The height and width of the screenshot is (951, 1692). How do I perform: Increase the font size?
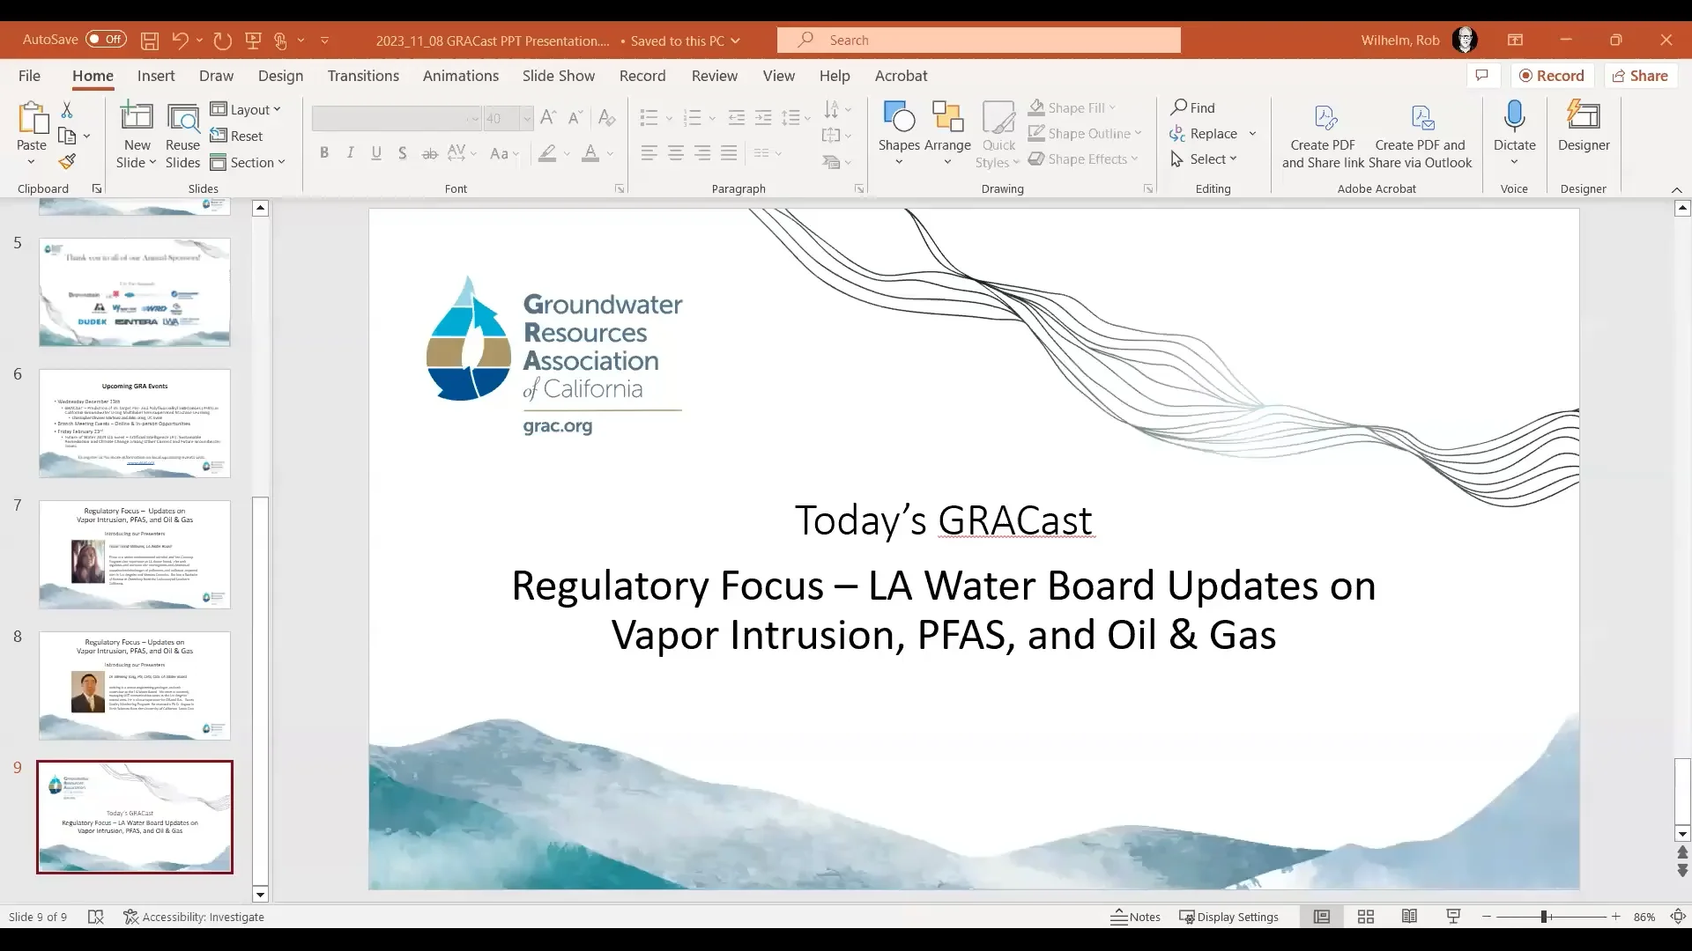coord(547,116)
